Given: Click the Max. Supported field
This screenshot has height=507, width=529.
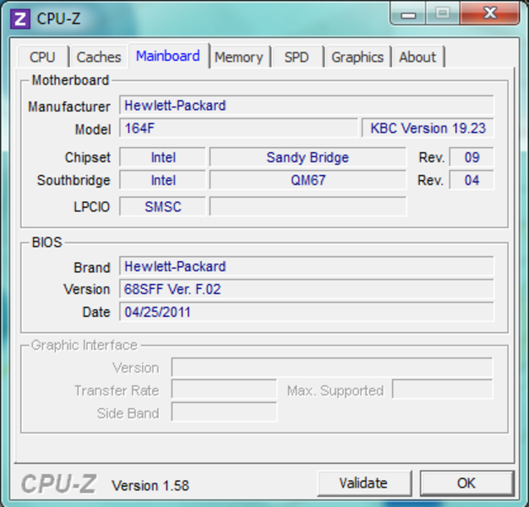Looking at the screenshot, I should tap(442, 390).
